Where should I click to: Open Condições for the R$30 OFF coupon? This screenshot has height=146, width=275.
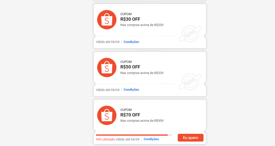[131, 42]
